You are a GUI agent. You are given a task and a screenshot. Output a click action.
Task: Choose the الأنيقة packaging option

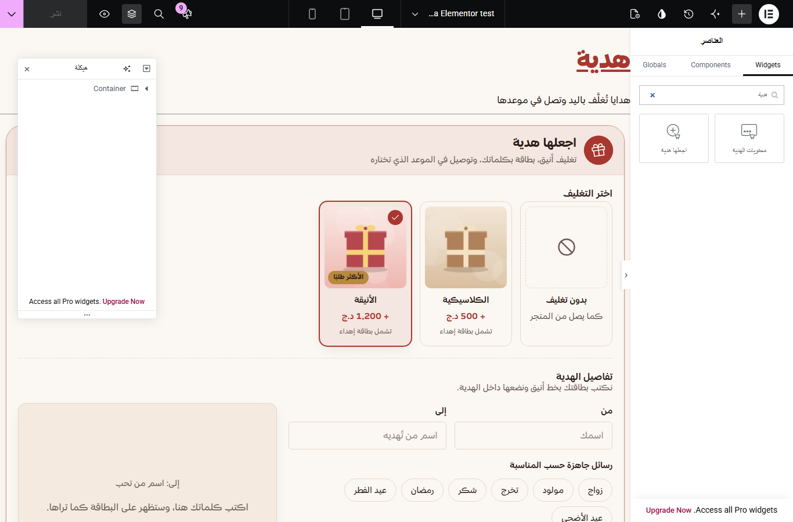(365, 274)
